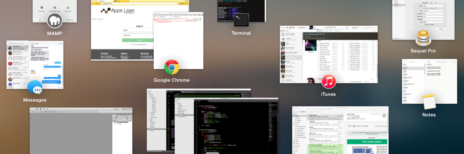Image resolution: width=464 pixels, height=154 pixels.
Task: Select the Mail window with Google Adwords email
Action: 340,130
